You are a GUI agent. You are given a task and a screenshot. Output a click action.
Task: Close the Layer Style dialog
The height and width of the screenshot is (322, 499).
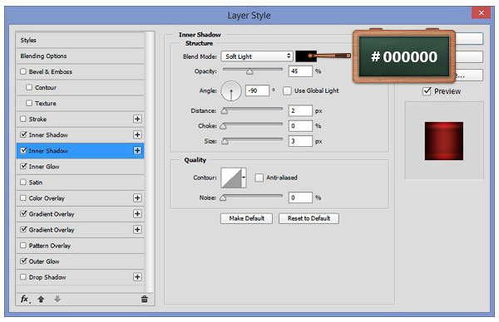(x=481, y=12)
